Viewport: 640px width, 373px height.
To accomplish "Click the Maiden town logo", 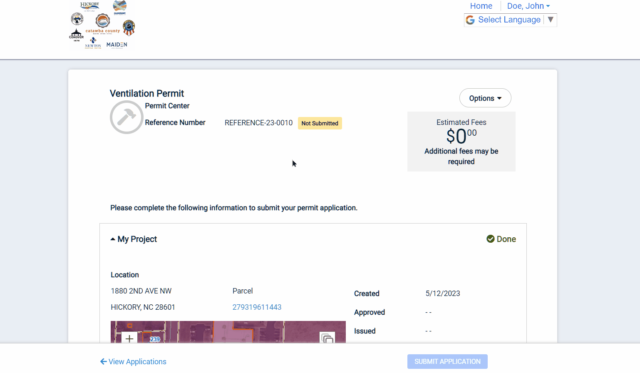I will click(117, 45).
